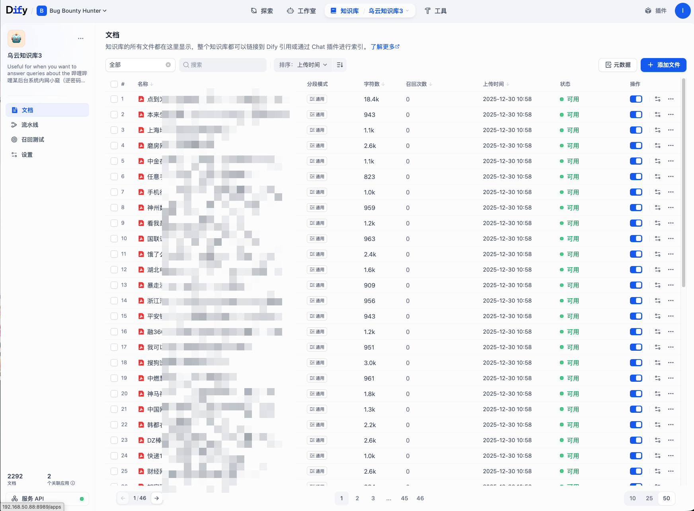
Task: Open row 1 metadata settings icon
Action: [x=657, y=99]
